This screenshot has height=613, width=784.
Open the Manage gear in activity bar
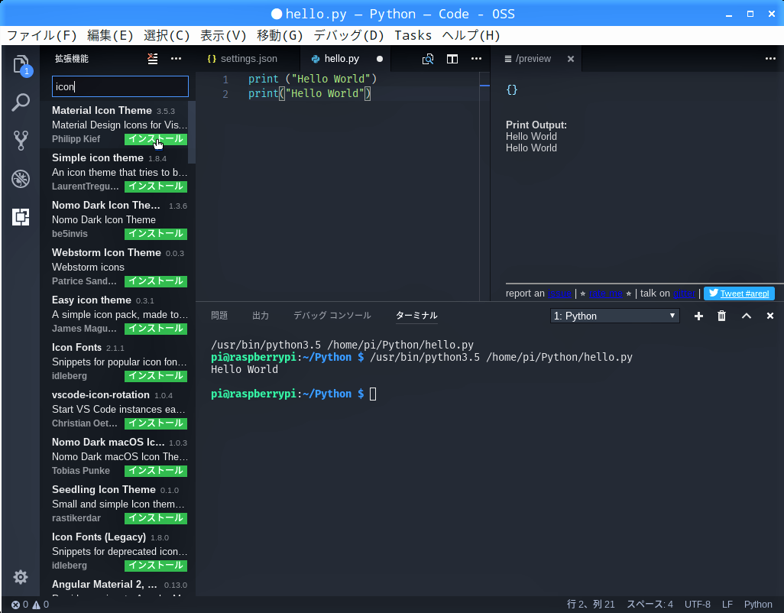point(21,577)
